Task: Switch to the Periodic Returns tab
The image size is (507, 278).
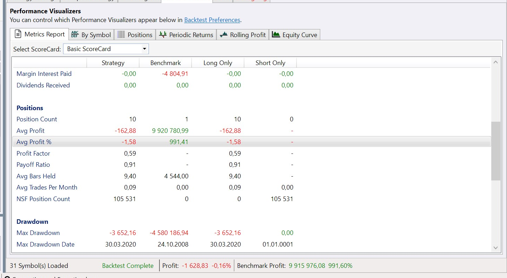Action: coord(191,35)
